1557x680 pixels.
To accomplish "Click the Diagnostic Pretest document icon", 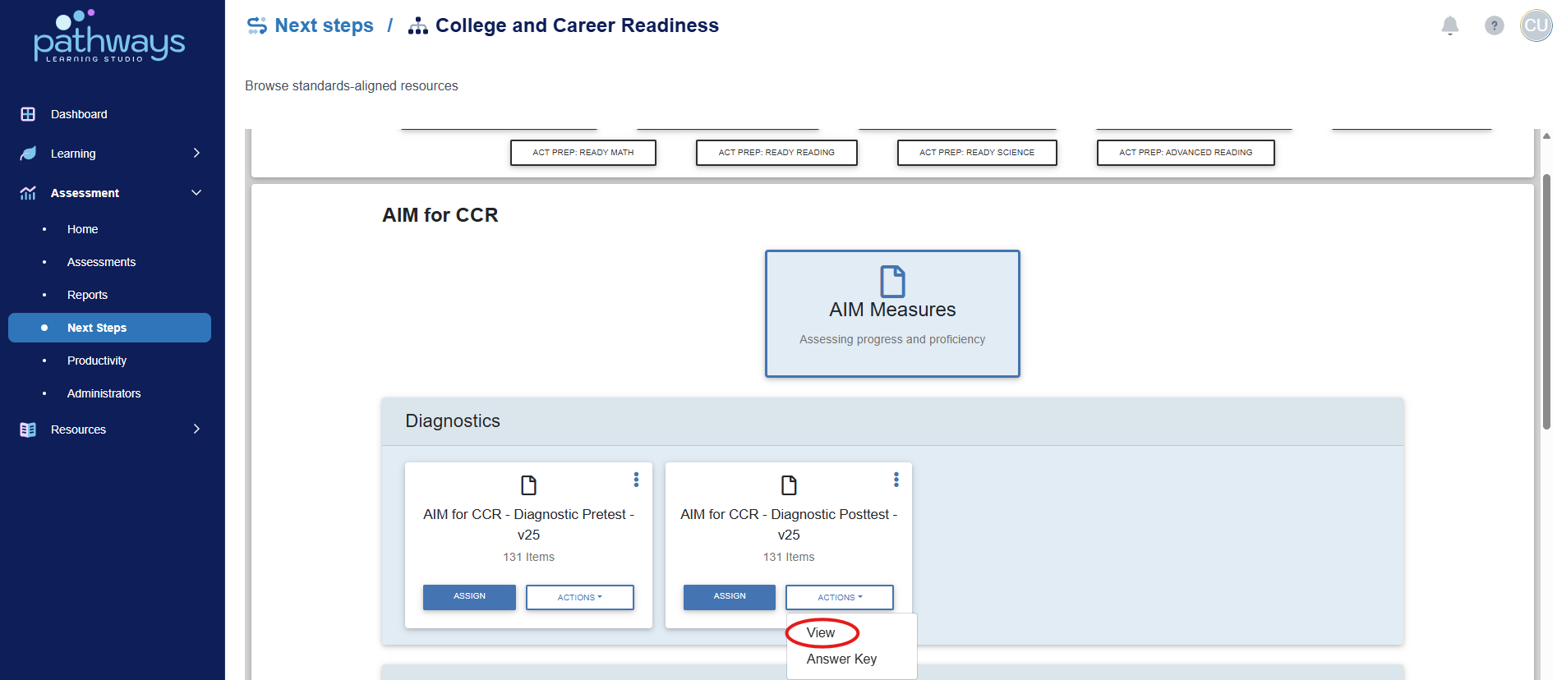I will tap(529, 485).
